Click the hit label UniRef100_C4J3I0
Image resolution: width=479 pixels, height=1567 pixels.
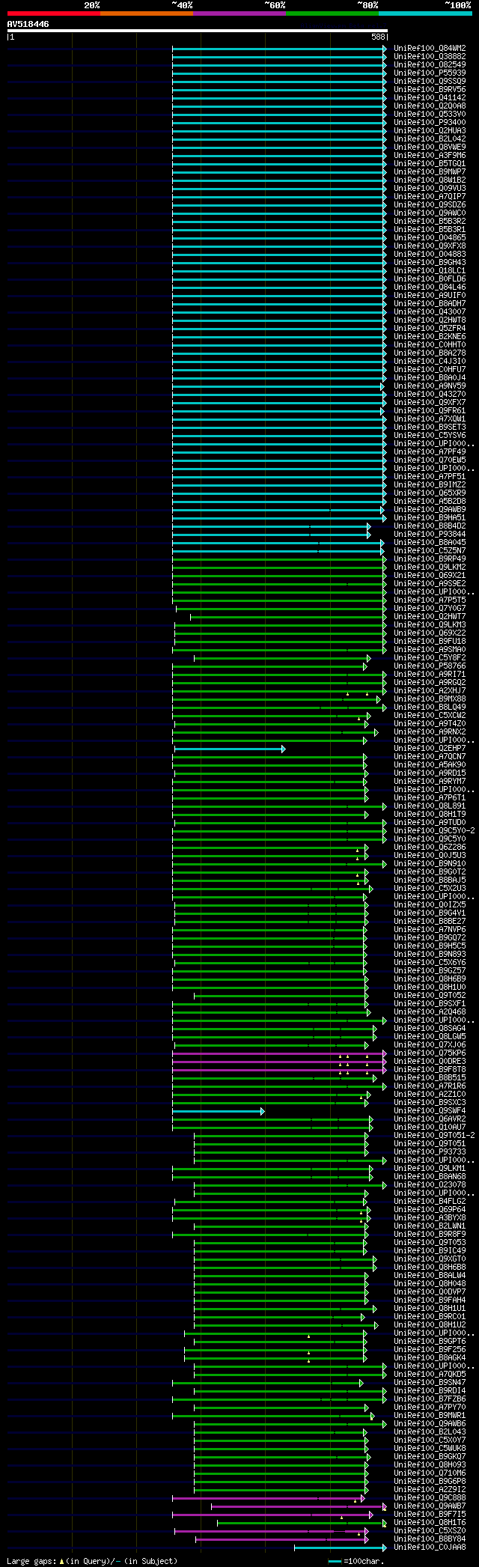[x=430, y=362]
